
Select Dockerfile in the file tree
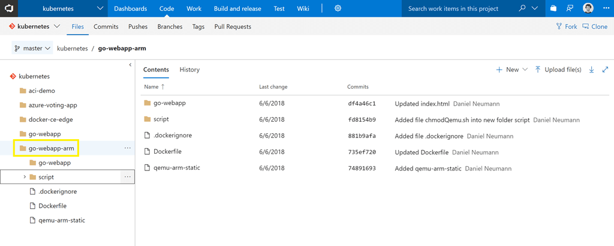[x=52, y=206]
